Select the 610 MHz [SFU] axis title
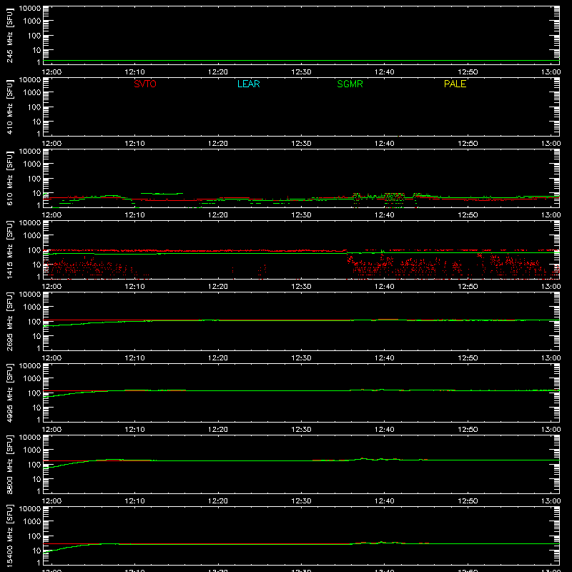Screen dimensions: 572x572 [x=9, y=179]
